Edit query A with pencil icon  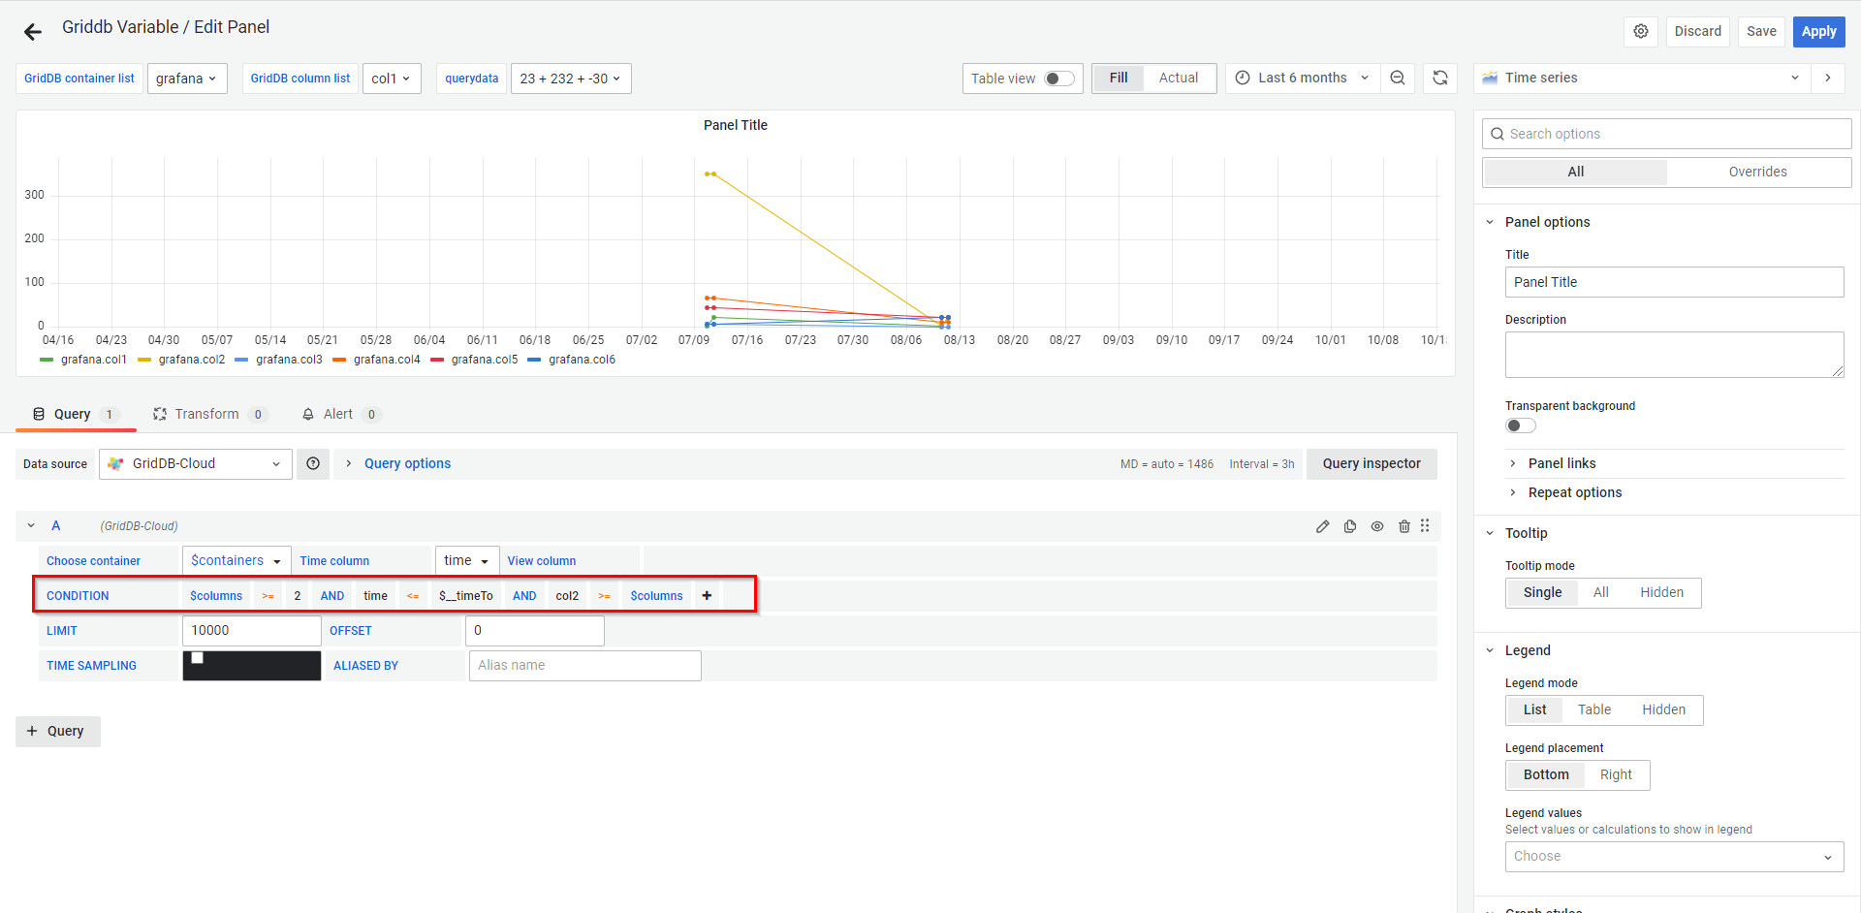click(x=1322, y=526)
